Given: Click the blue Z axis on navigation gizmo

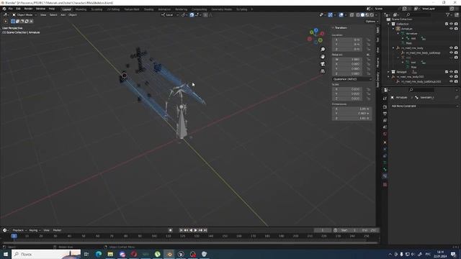Looking at the screenshot, I should pos(316,30).
